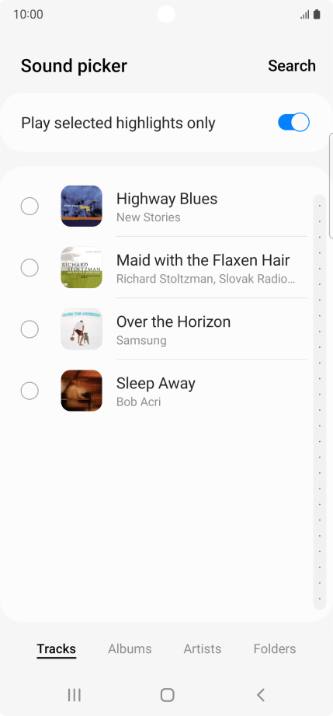Tap the dotted fast-scroll index bar

click(x=320, y=401)
